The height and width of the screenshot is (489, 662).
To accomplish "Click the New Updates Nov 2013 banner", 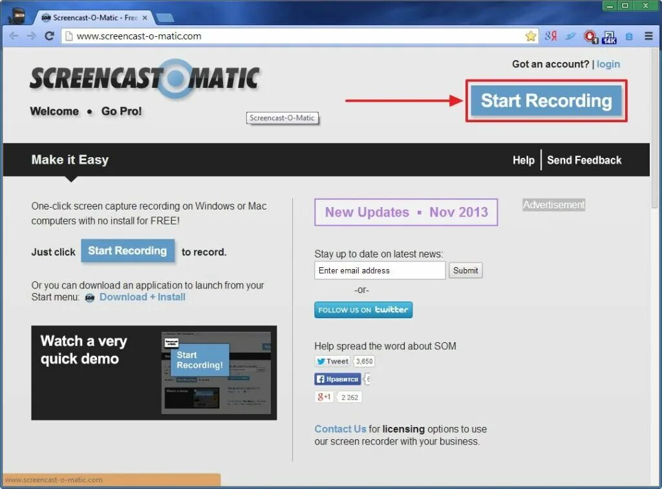I will [406, 212].
